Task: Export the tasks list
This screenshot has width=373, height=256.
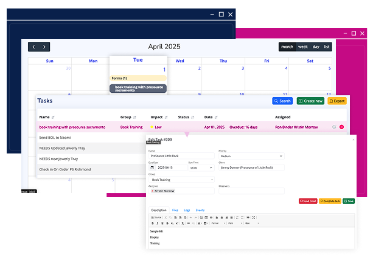Action: [337, 101]
